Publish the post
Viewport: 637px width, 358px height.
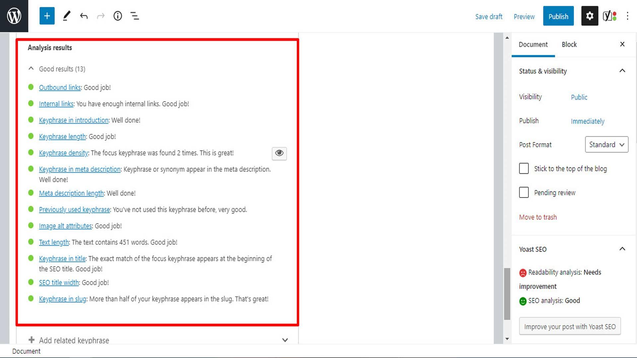tap(558, 16)
